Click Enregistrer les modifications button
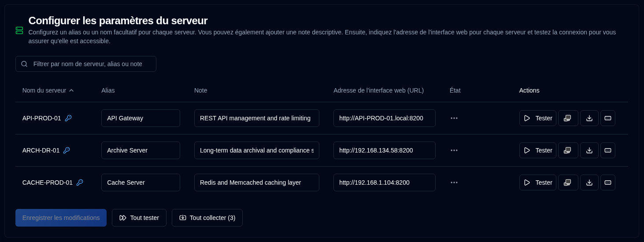Image resolution: width=644 pixels, height=242 pixels. tap(61, 218)
